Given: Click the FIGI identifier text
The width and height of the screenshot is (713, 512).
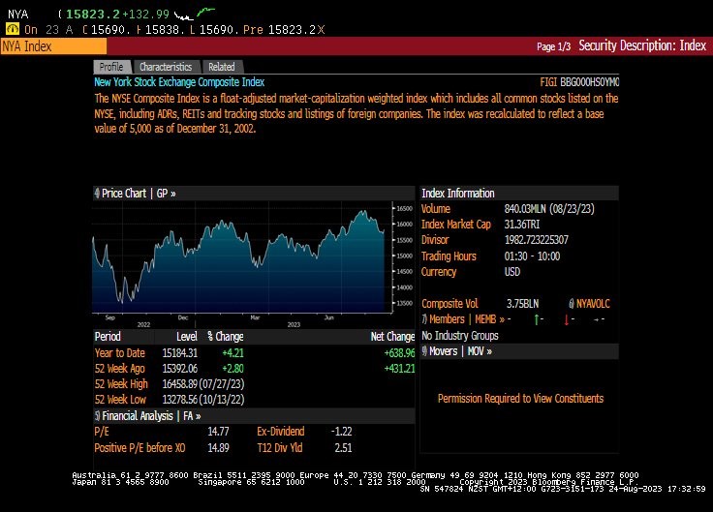Looking at the screenshot, I should [579, 82].
